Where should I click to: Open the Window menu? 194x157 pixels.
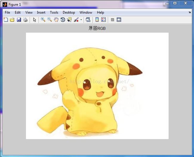(x=86, y=12)
